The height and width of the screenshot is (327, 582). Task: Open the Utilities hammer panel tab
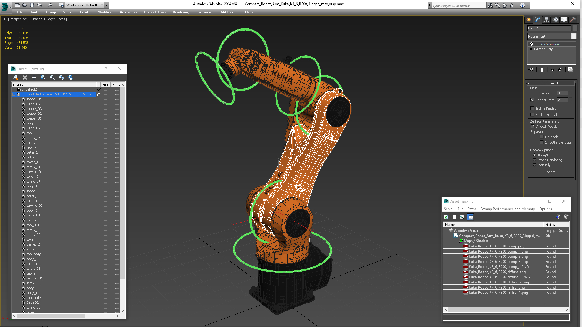573,20
